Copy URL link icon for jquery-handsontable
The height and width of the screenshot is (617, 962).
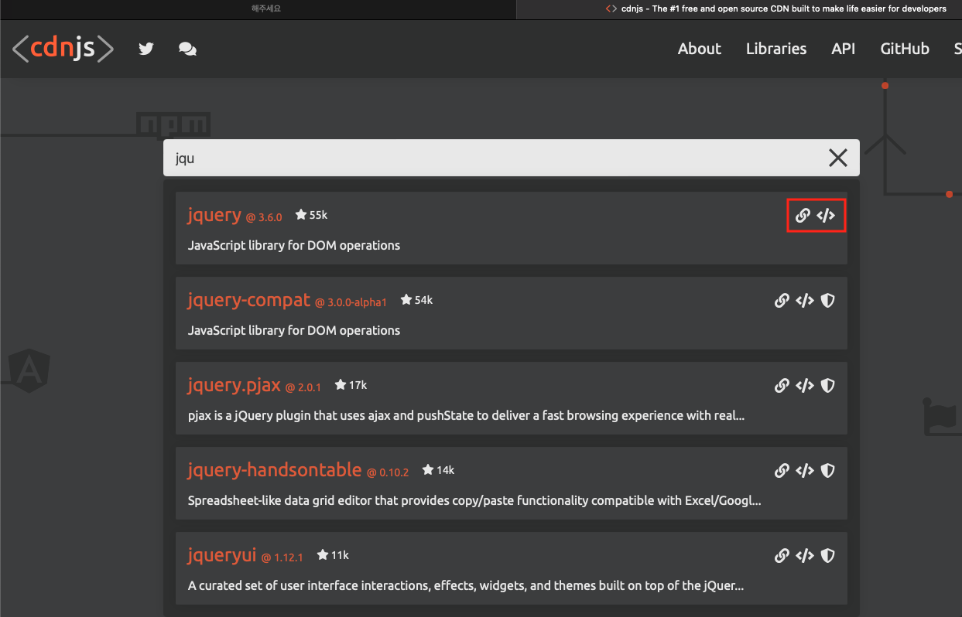[782, 470]
